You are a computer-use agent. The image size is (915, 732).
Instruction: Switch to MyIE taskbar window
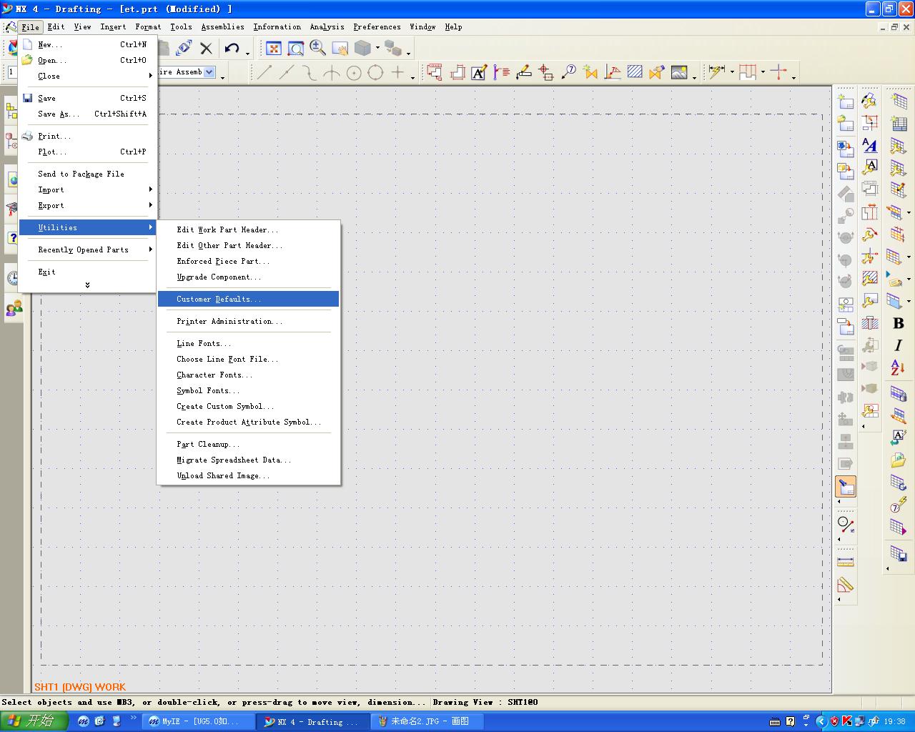(x=199, y=721)
